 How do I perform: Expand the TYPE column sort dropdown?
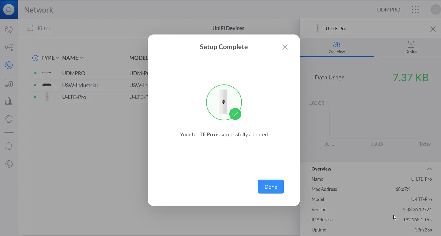[x=57, y=58]
